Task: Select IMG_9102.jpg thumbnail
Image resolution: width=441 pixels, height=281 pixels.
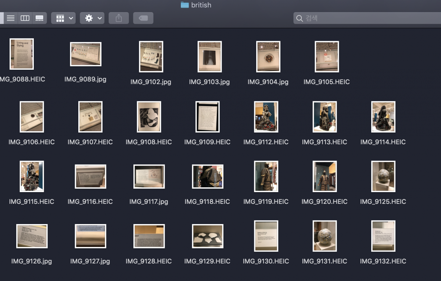Action: pos(151,57)
